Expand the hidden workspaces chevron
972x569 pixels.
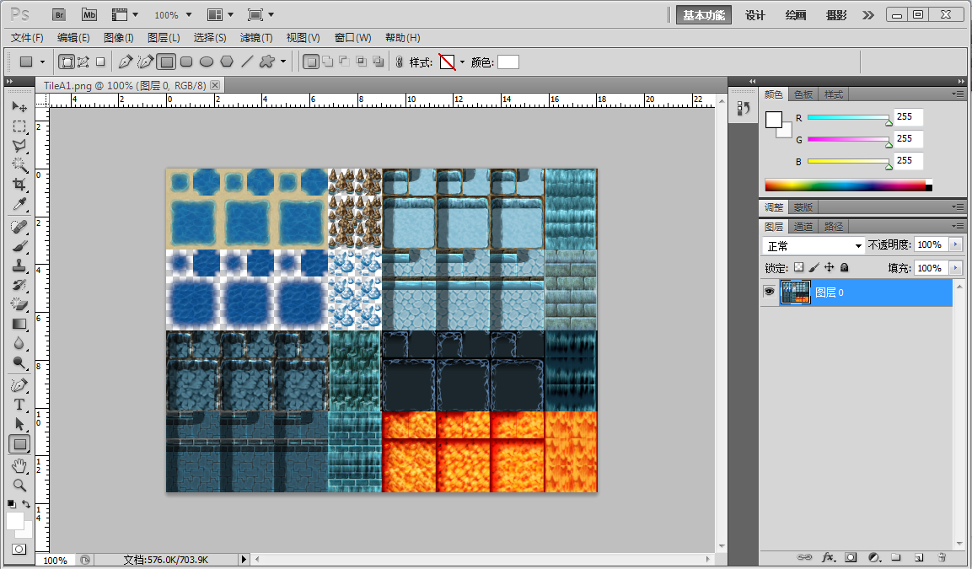(867, 15)
